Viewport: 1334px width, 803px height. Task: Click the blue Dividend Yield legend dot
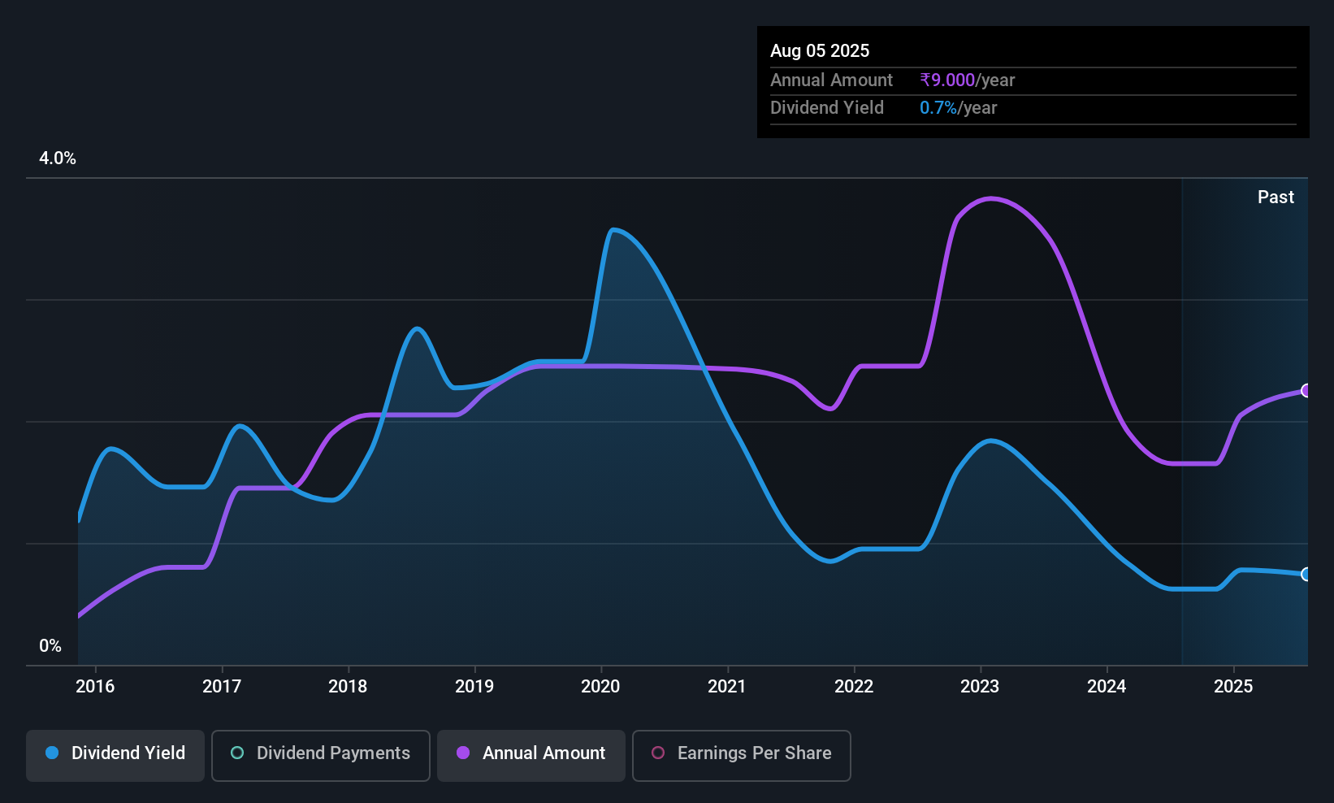[52, 753]
